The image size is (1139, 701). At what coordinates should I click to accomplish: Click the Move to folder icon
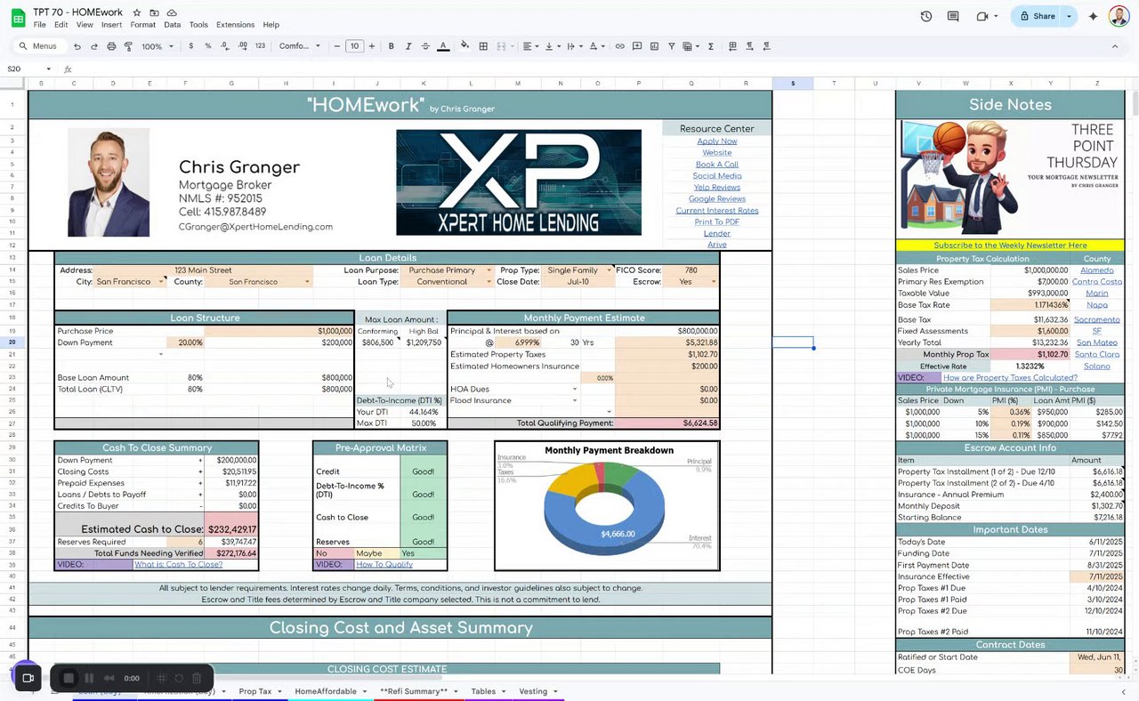click(x=154, y=12)
